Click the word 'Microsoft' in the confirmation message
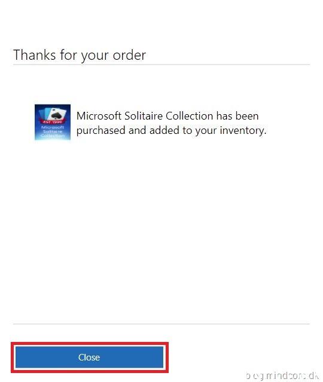 (99, 116)
